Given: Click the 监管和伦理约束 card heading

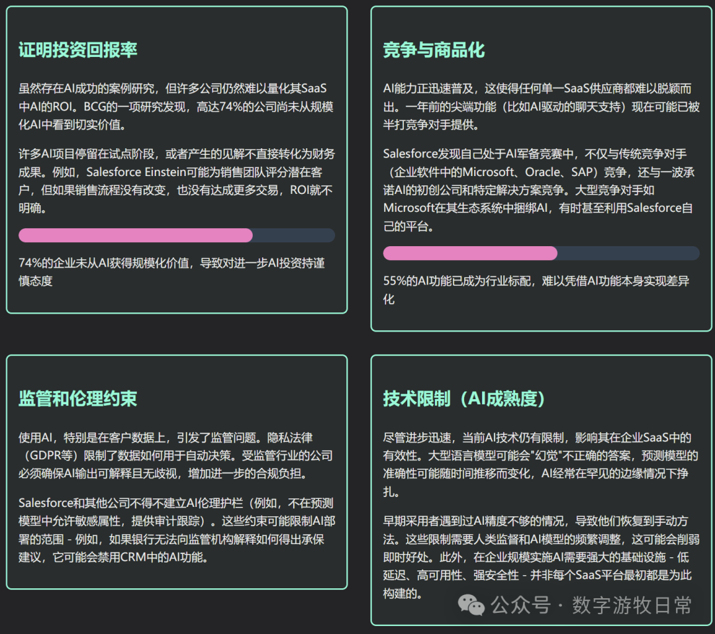Looking at the screenshot, I should tap(78, 398).
